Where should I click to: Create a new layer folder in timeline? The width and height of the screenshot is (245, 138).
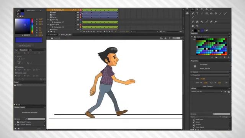point(51,31)
